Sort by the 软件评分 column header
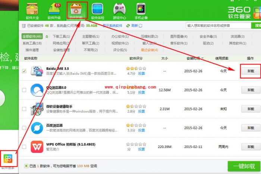Viewport: 261px width, 174px height. 136,58
